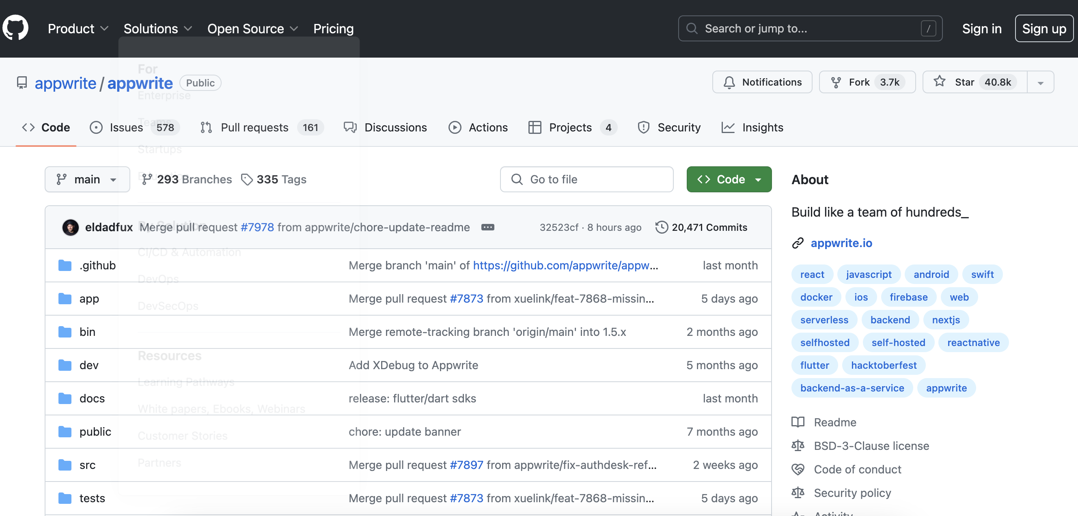Open the .github folder
This screenshot has height=516, width=1078.
[x=97, y=265]
